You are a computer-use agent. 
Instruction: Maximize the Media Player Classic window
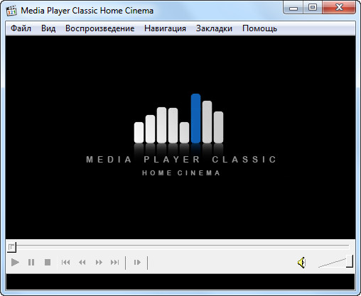click(x=313, y=8)
